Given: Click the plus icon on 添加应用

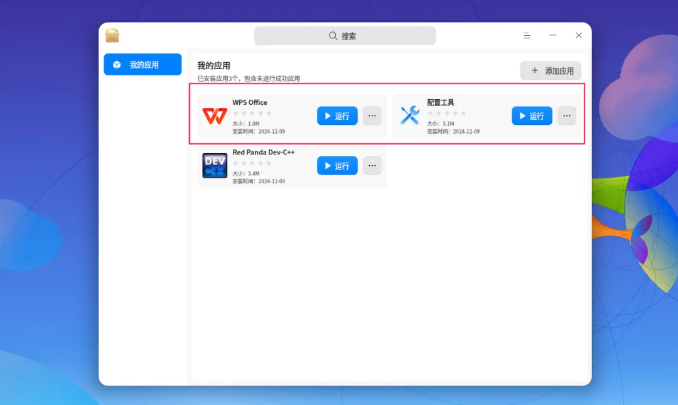Looking at the screenshot, I should click(535, 70).
